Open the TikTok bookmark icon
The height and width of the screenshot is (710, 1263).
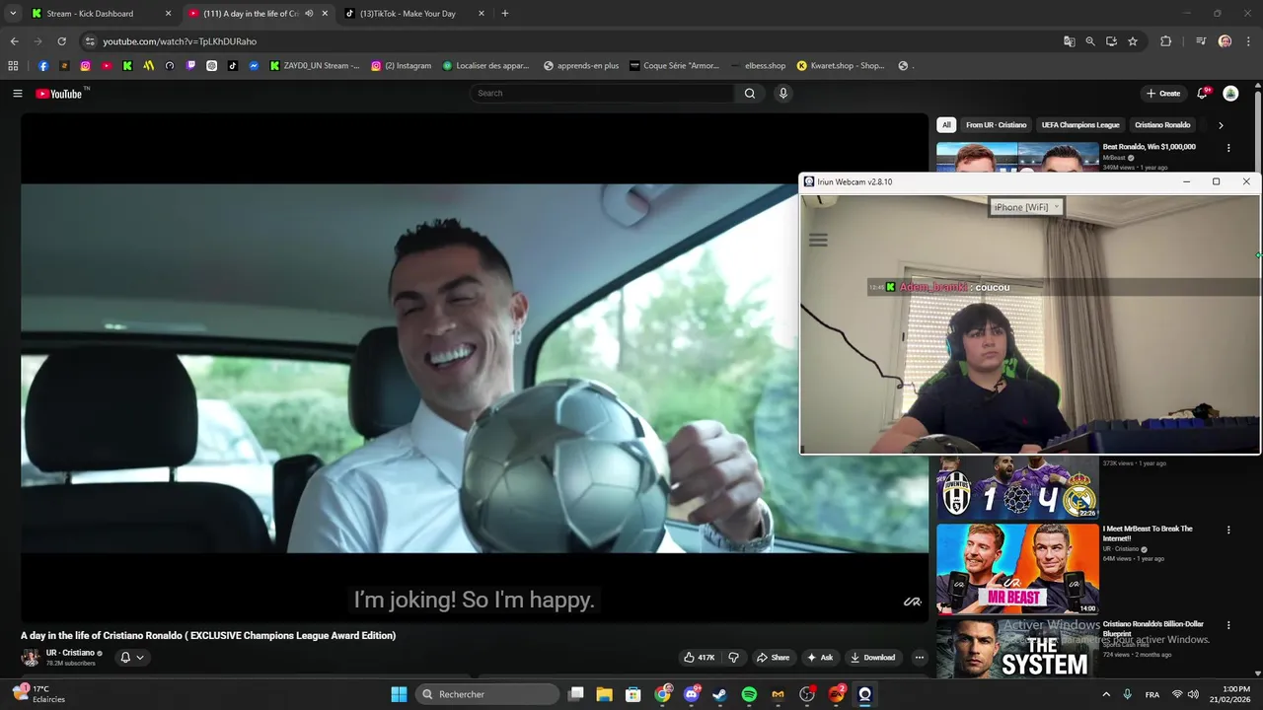click(233, 66)
